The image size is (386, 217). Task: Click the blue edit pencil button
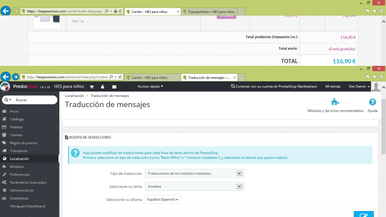364,214
